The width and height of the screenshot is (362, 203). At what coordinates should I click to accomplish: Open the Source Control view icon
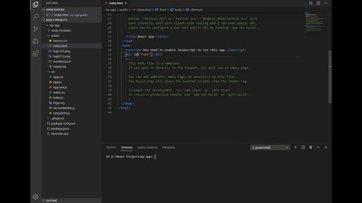tap(36, 29)
